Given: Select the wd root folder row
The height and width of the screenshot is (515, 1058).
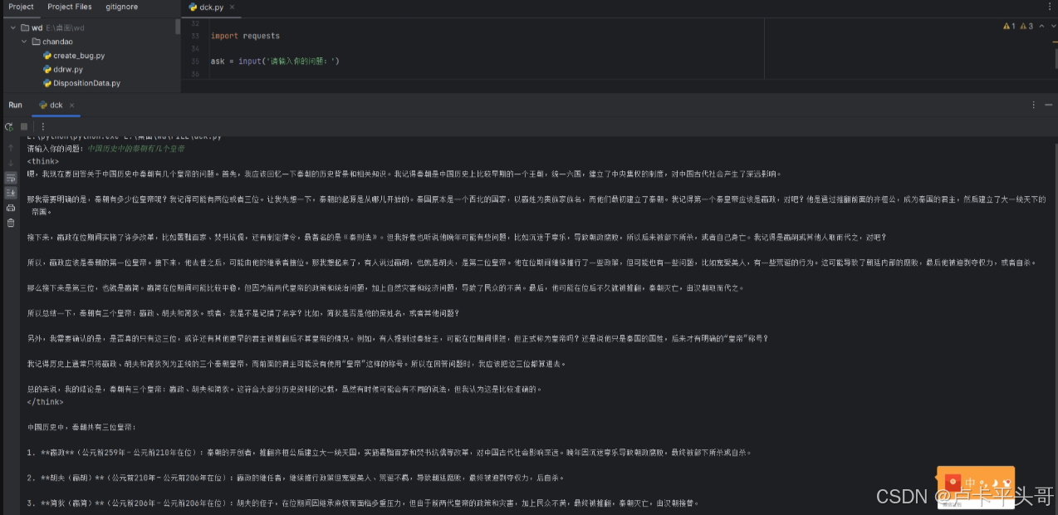Looking at the screenshot, I should [x=90, y=27].
